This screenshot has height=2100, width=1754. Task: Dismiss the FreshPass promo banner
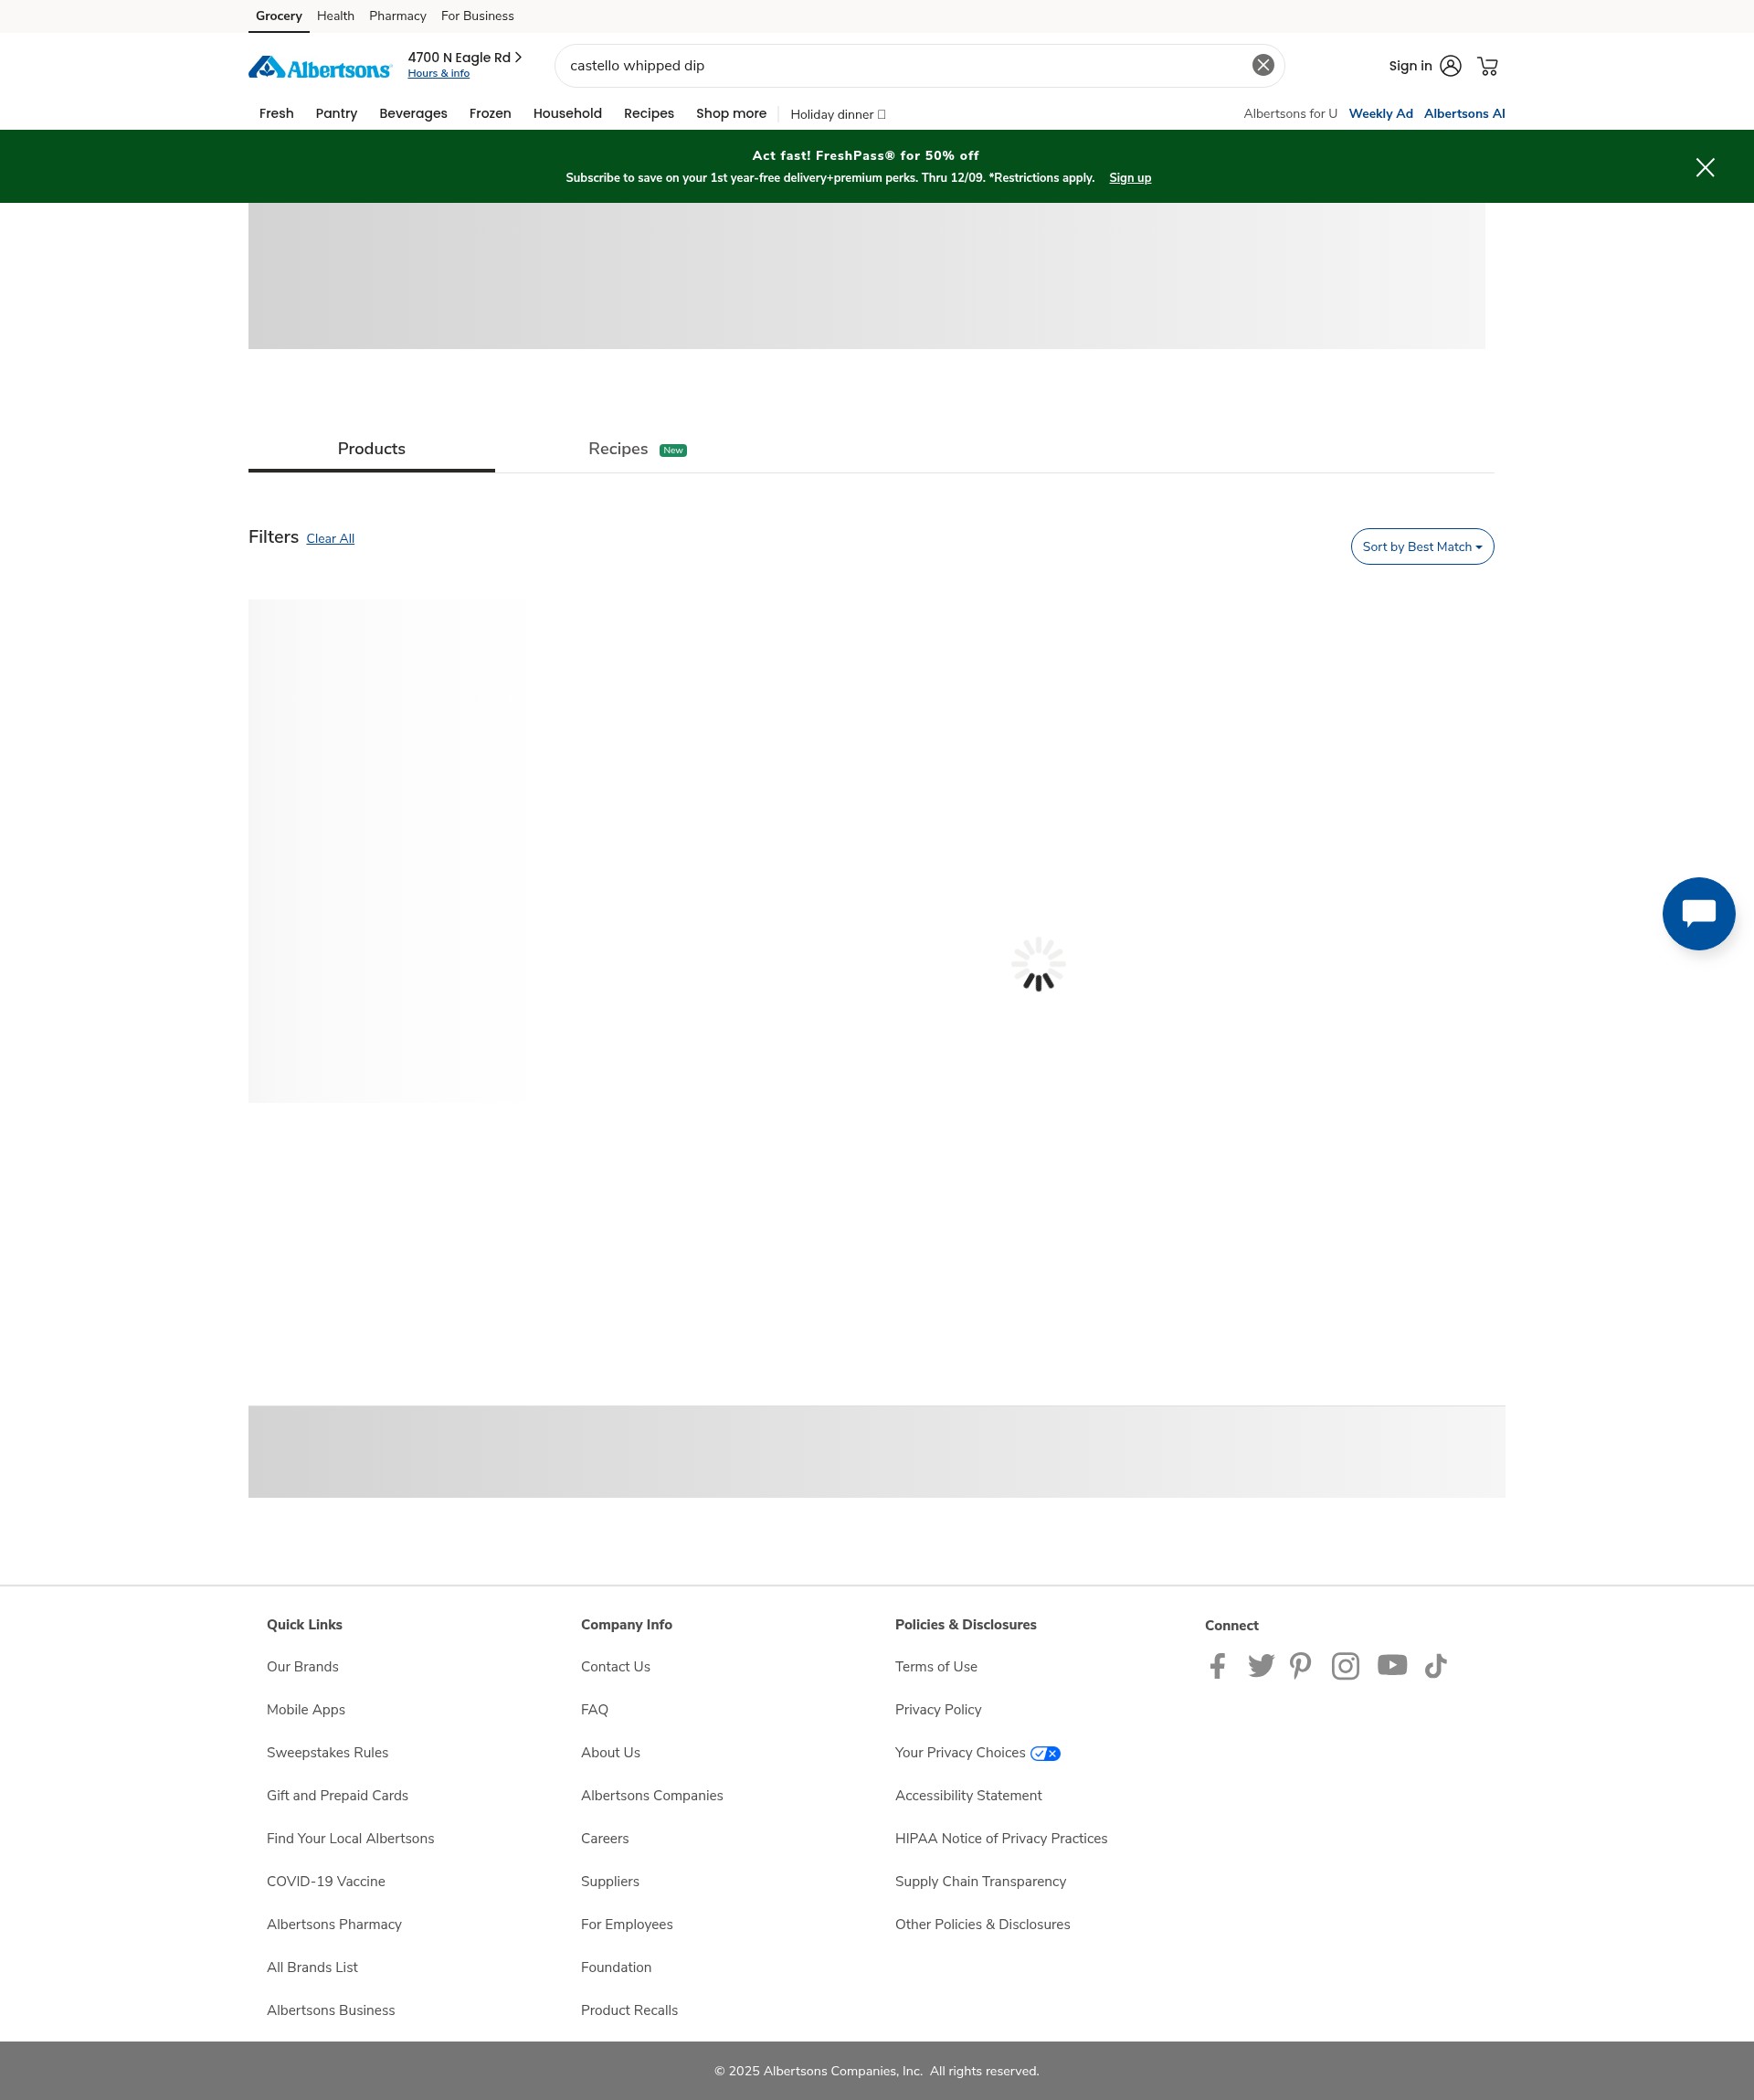pos(1705,167)
